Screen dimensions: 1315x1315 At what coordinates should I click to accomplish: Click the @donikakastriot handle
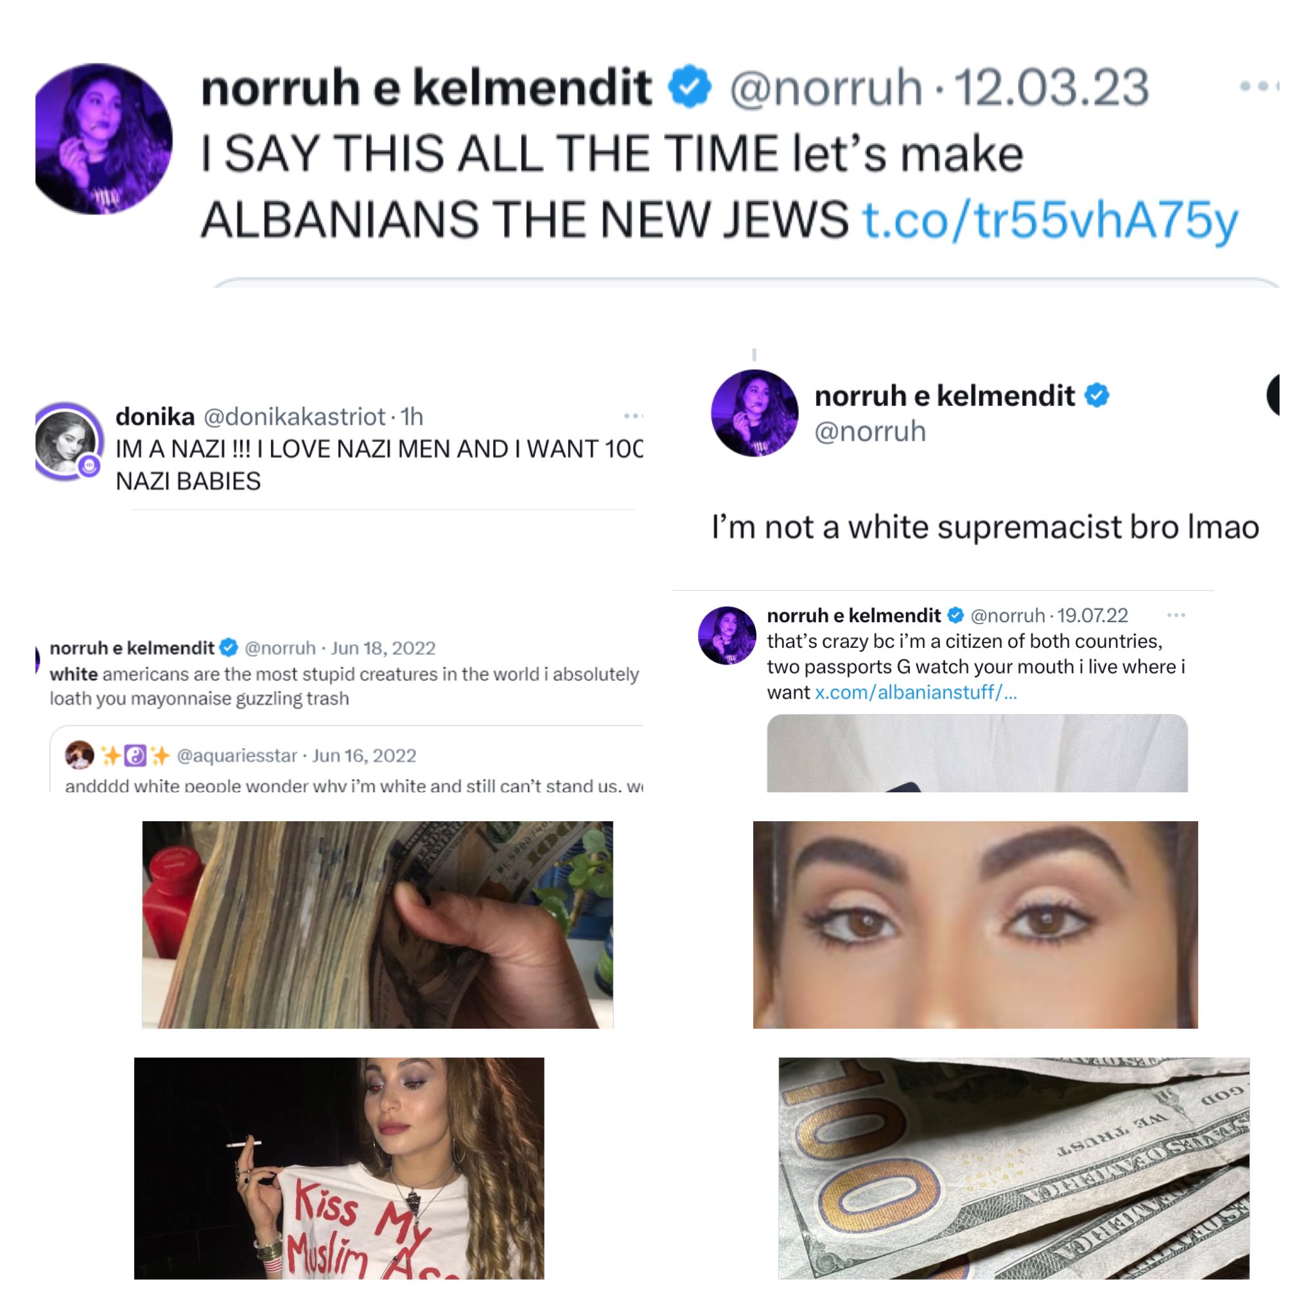pyautogui.click(x=295, y=416)
